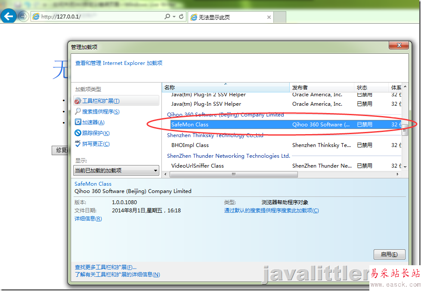Close the 管理加载项 dialog
421x291 pixels.
pos(399,45)
